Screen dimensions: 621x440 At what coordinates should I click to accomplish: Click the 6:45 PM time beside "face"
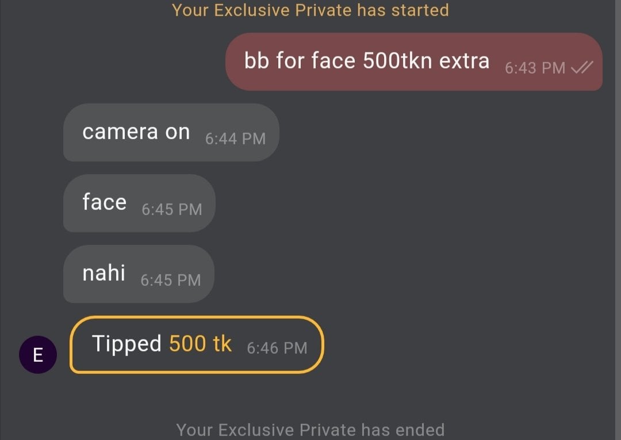tap(172, 209)
